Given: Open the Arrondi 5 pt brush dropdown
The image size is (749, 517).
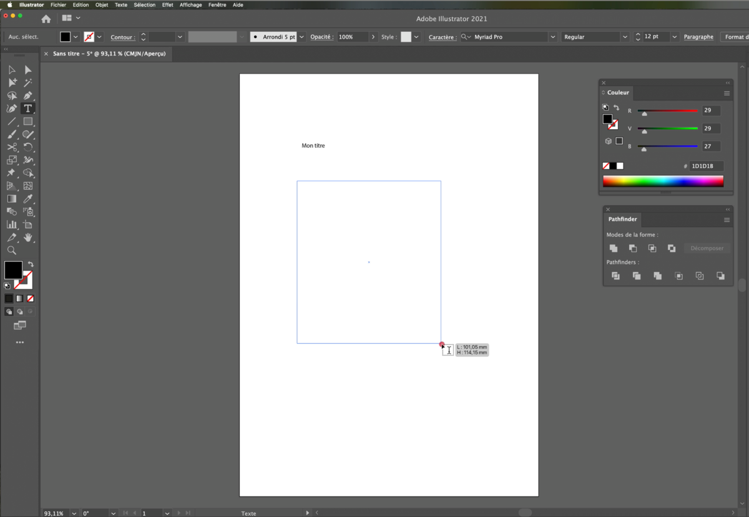Looking at the screenshot, I should point(301,37).
